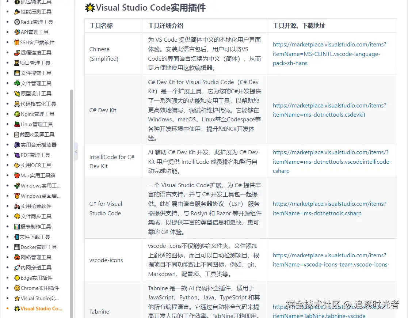Click the emoji icon beside 实用抢票软件

17,206
